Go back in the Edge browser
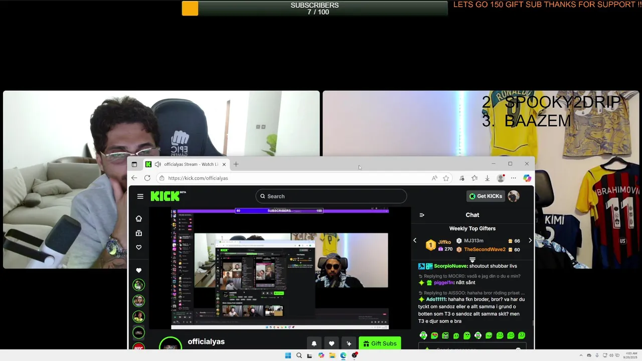This screenshot has width=642, height=361. (134, 178)
